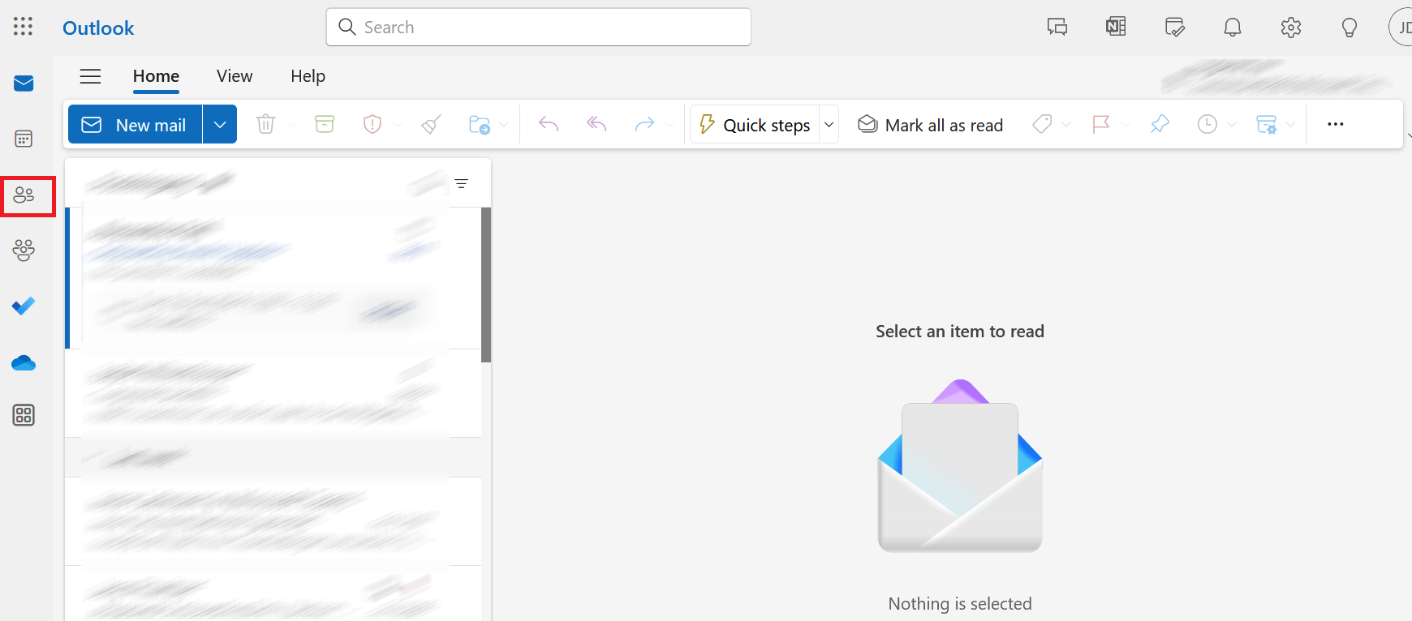Viewport: 1412px width, 621px height.
Task: Open the app launcher waffle menu
Action: pyautogui.click(x=24, y=27)
